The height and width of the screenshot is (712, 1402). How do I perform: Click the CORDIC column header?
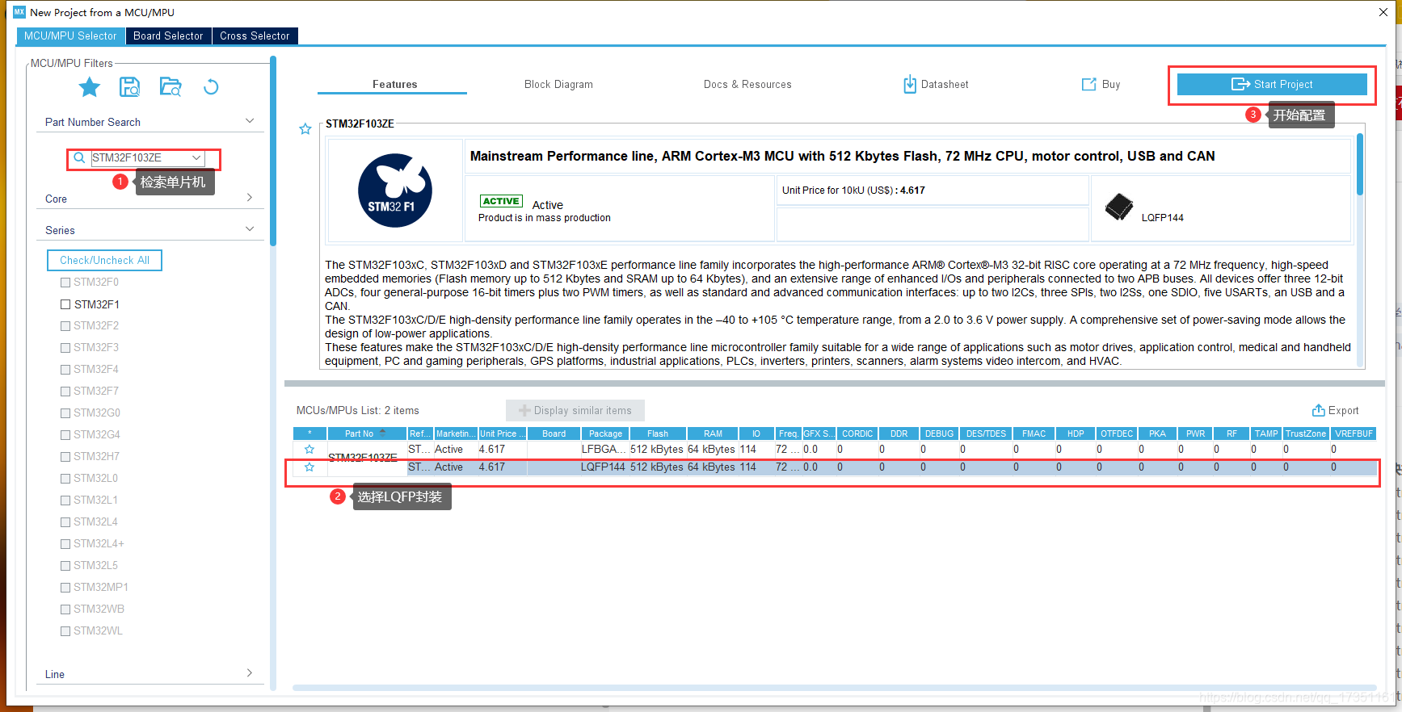(857, 433)
